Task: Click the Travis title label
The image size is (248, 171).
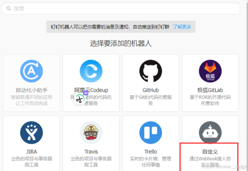Action: (91, 152)
